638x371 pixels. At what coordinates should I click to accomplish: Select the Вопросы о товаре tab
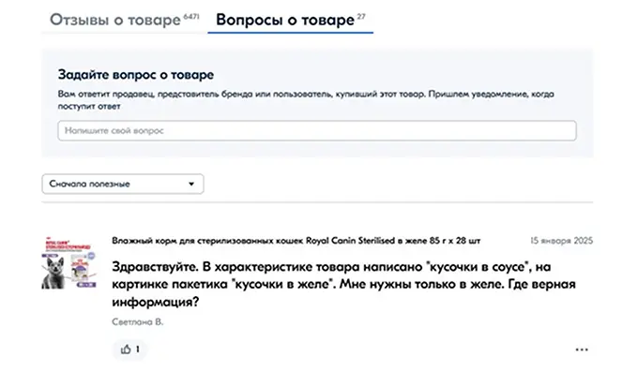pyautogui.click(x=291, y=20)
